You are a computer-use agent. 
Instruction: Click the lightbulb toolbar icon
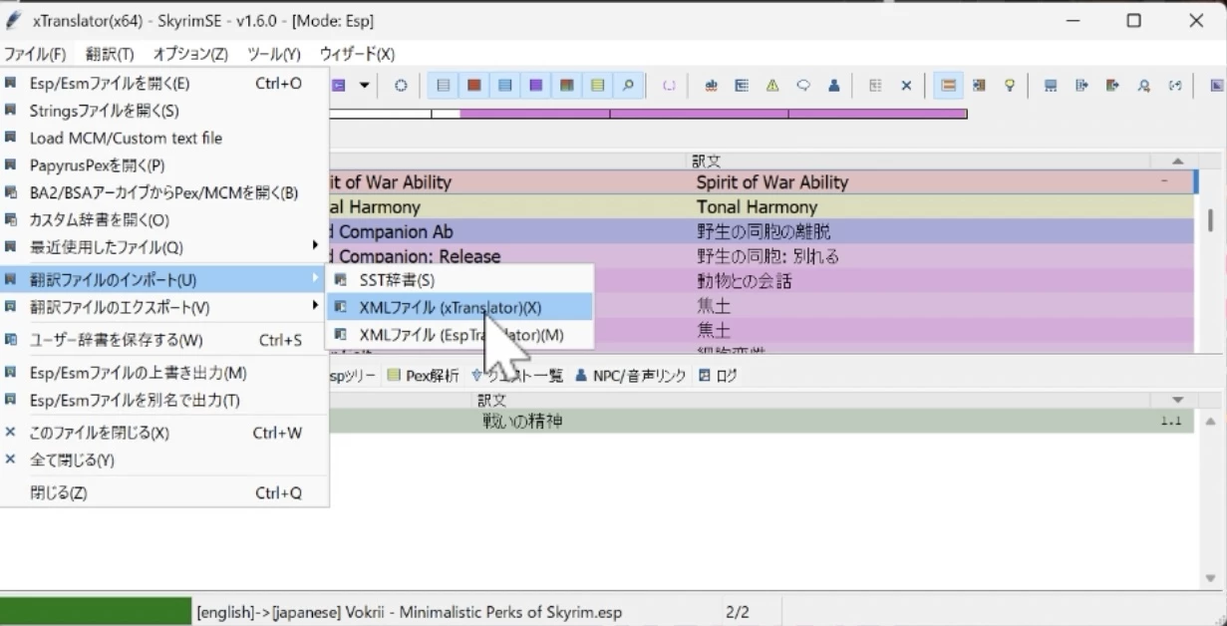coord(1010,86)
